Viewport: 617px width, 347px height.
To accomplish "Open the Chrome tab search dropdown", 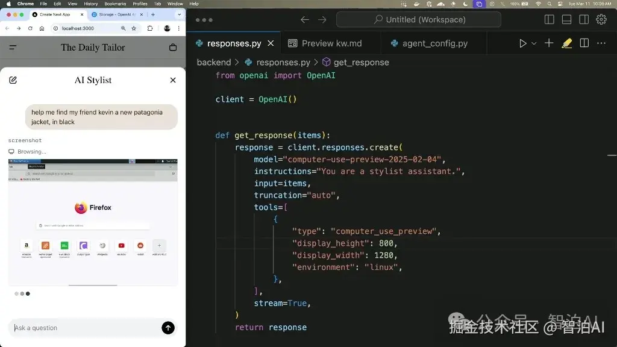I will click(180, 14).
